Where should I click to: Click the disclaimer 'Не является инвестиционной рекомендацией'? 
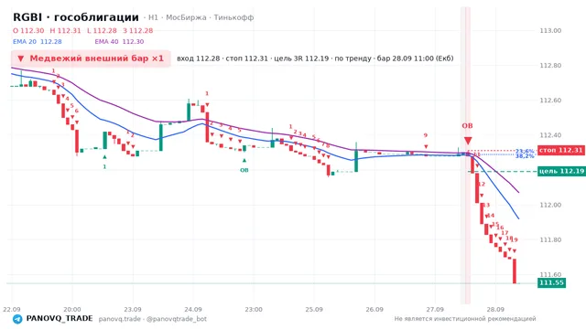pos(465,319)
